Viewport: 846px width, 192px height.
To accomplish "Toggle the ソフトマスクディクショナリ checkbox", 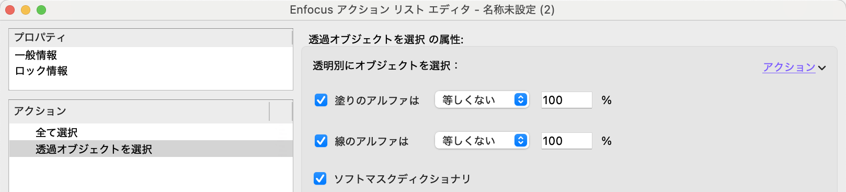I will tap(320, 179).
